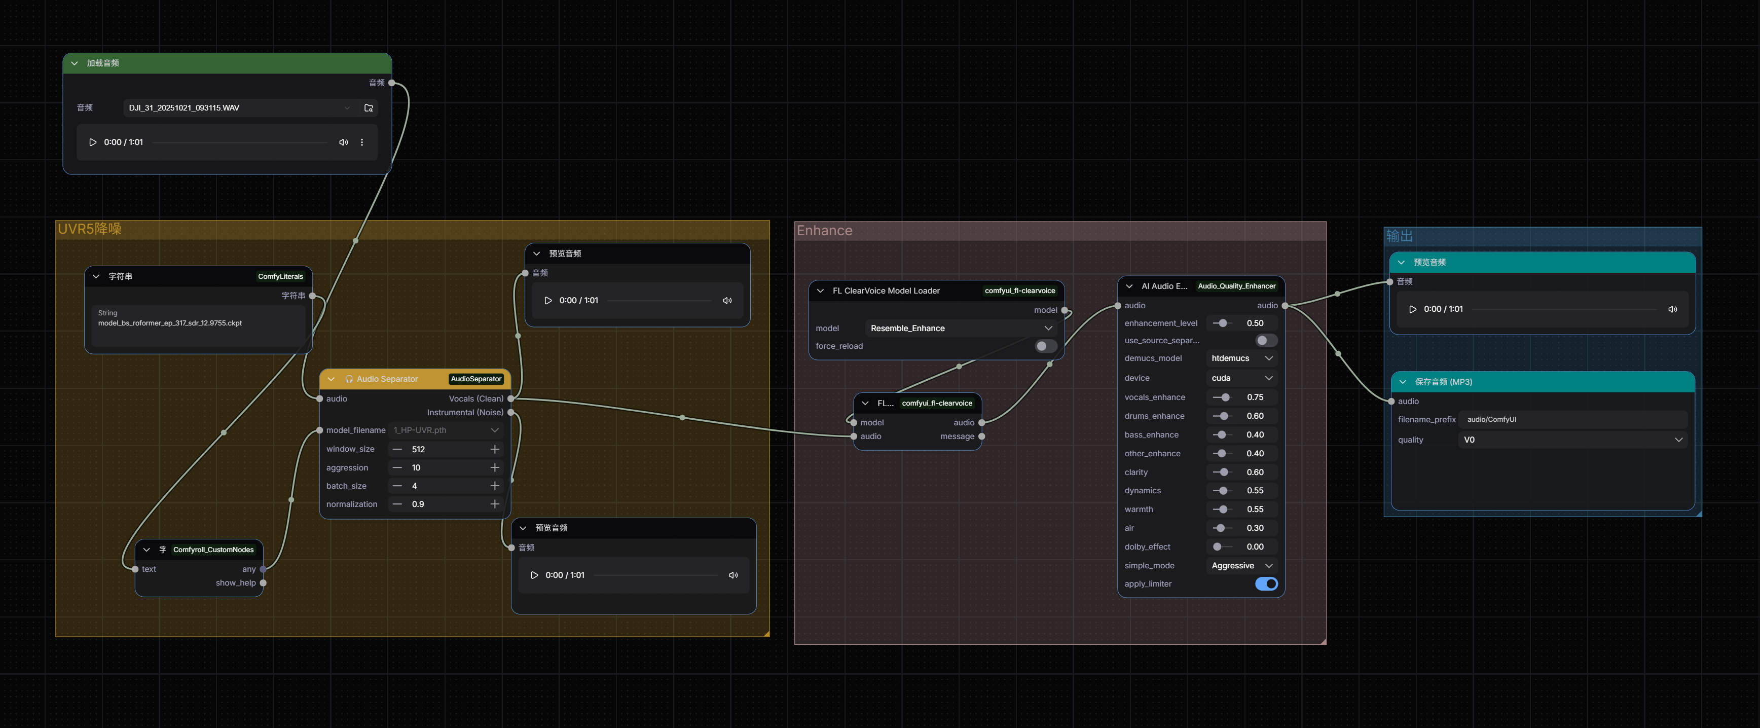Increase window_size with the plus button
Viewport: 1760px width, 728px height.
click(x=495, y=449)
